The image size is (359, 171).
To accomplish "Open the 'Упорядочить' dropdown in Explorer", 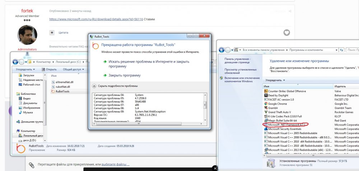I will [25, 69].
